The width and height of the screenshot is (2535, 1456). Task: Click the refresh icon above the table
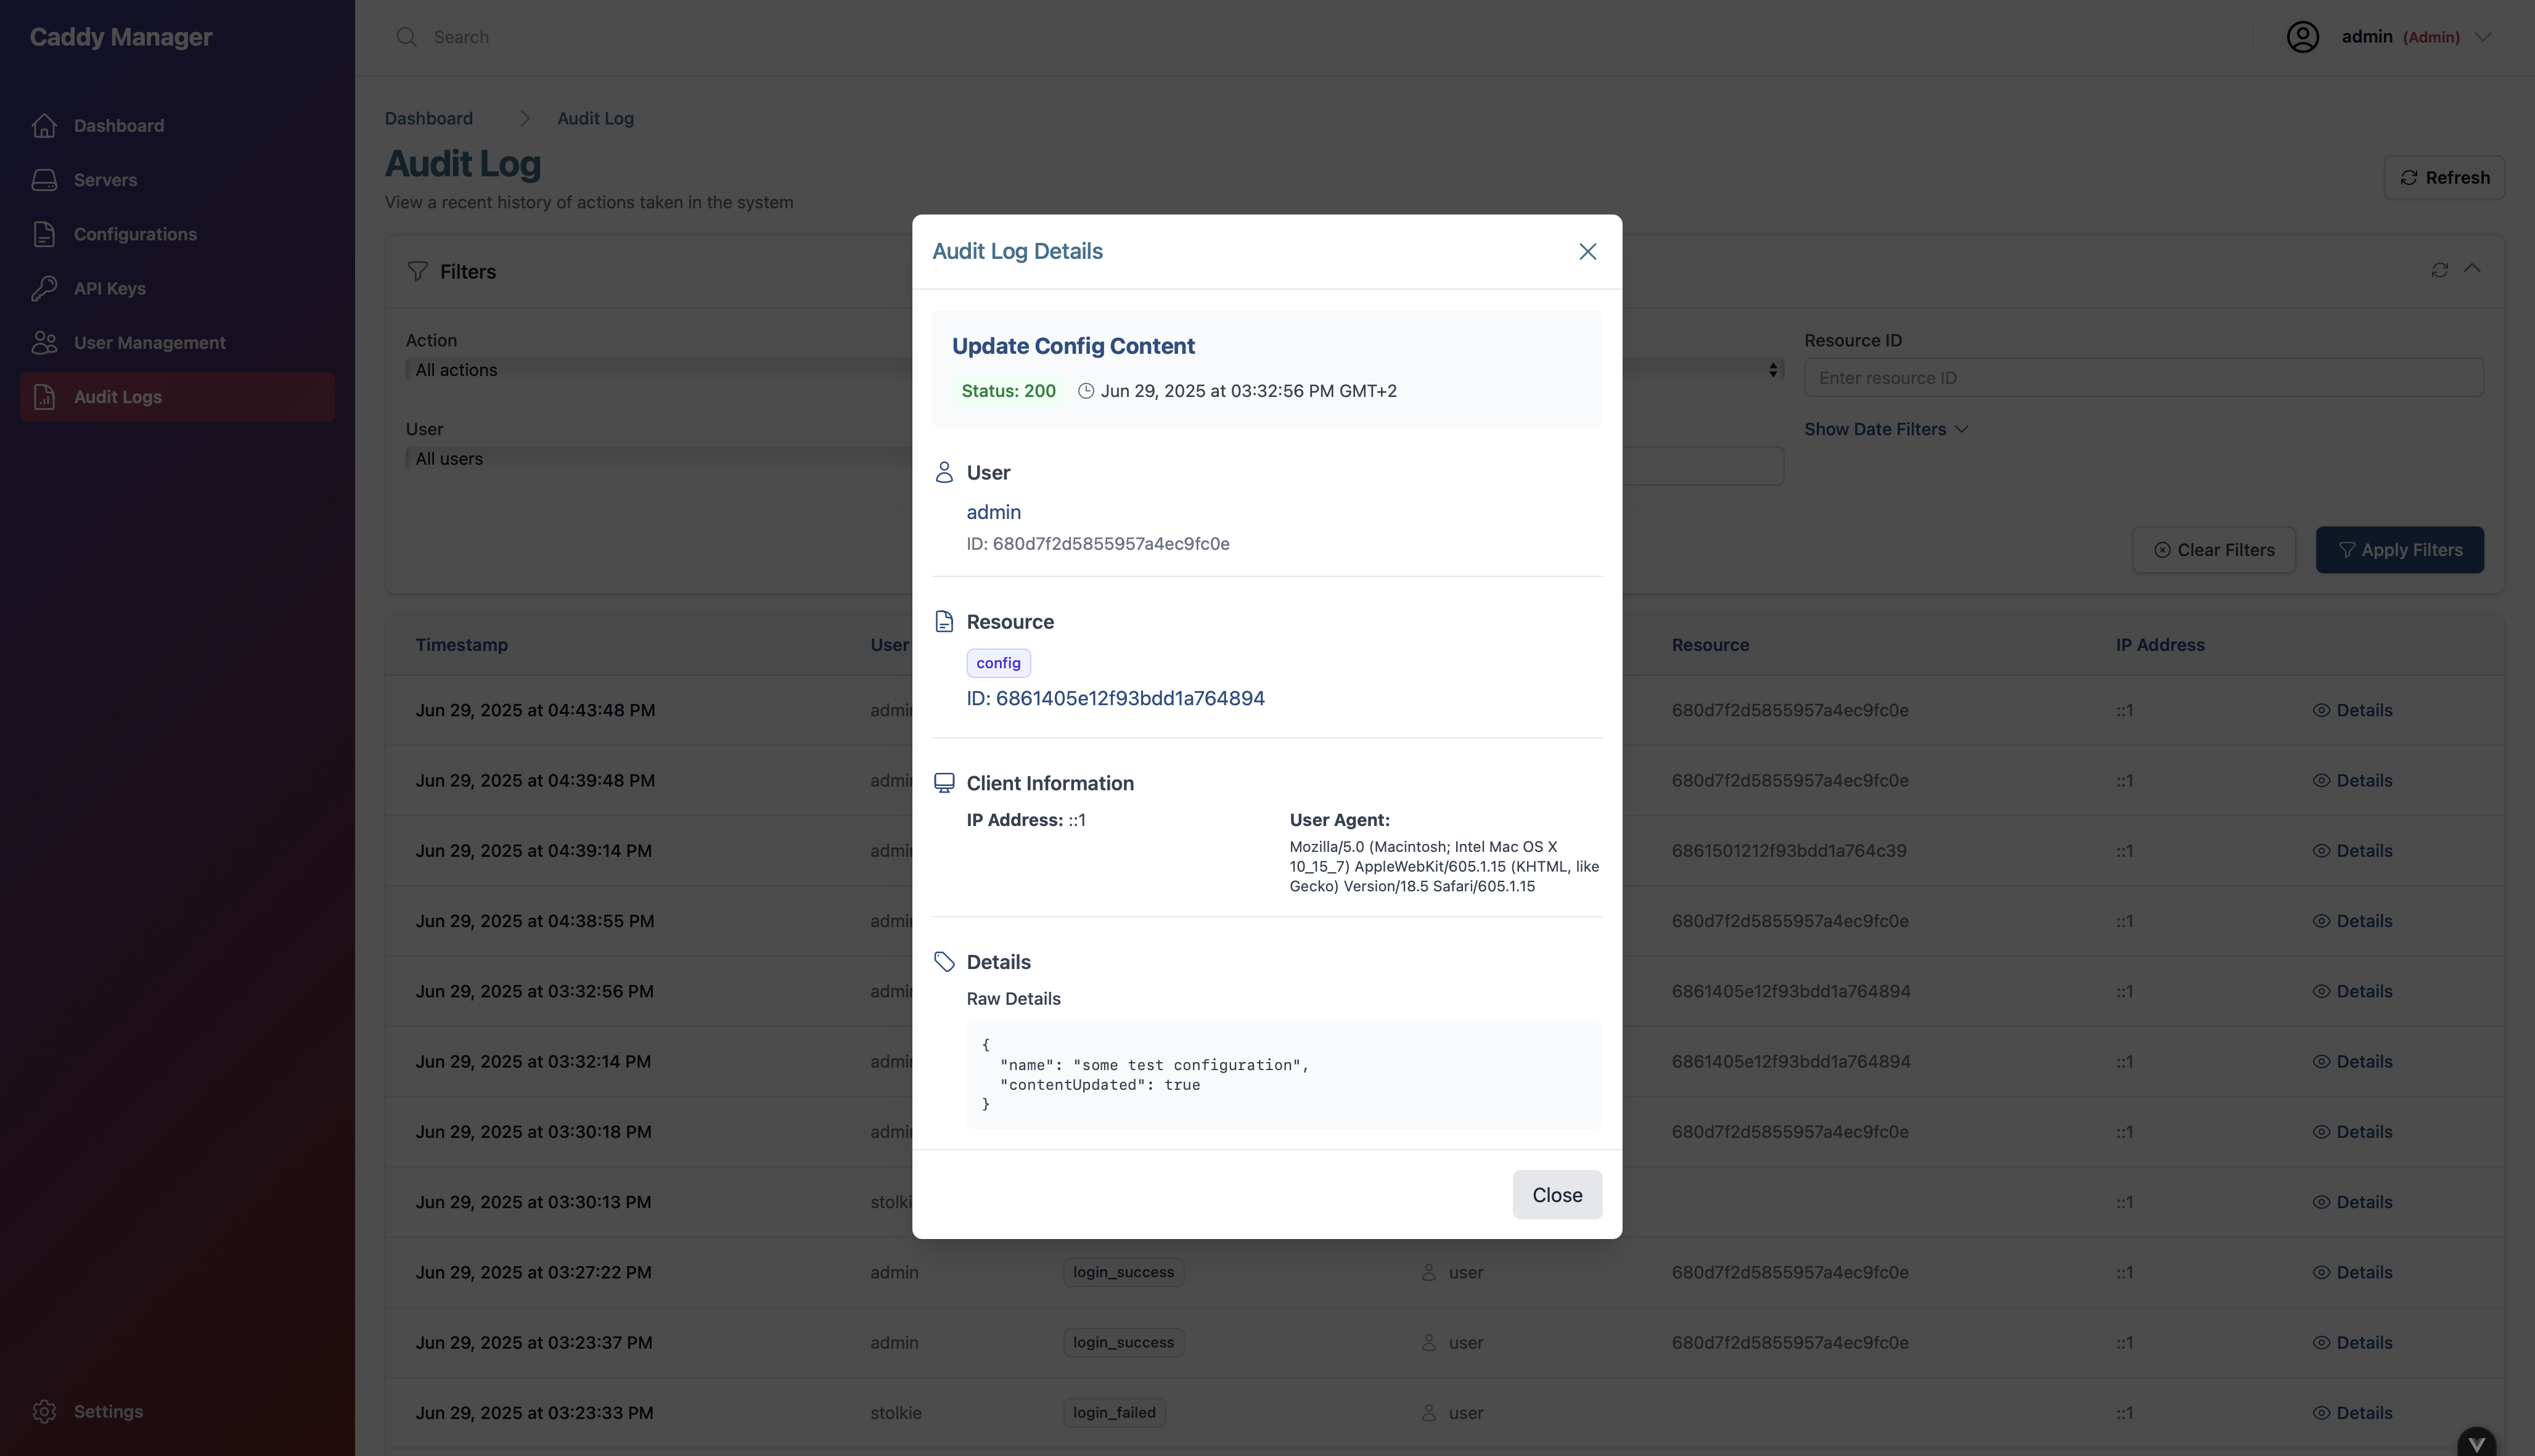tap(2440, 270)
